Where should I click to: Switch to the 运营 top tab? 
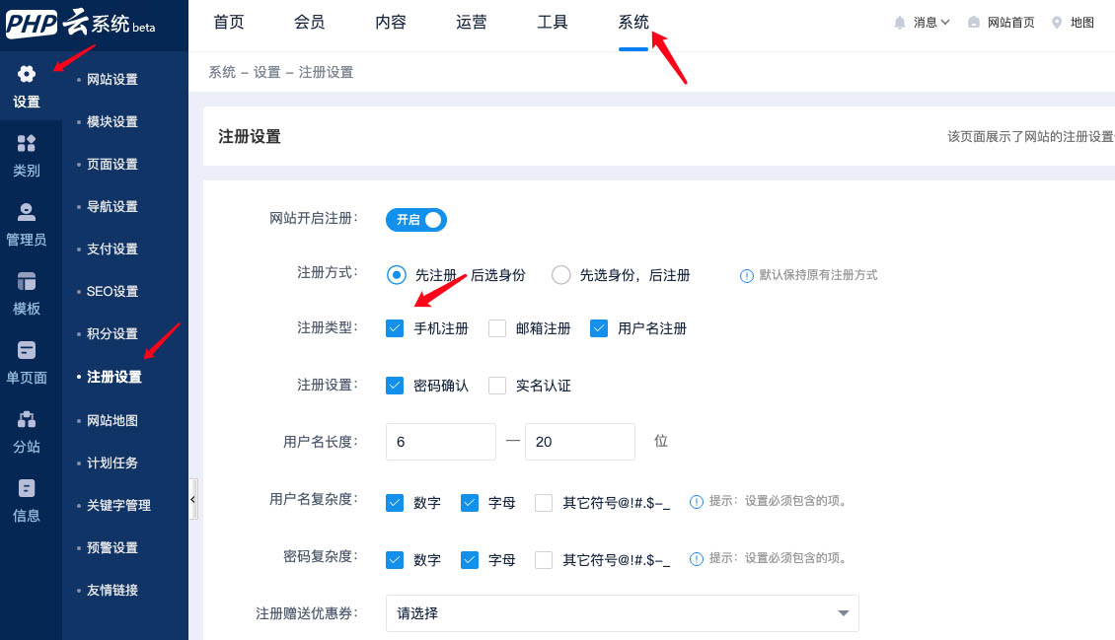point(472,23)
